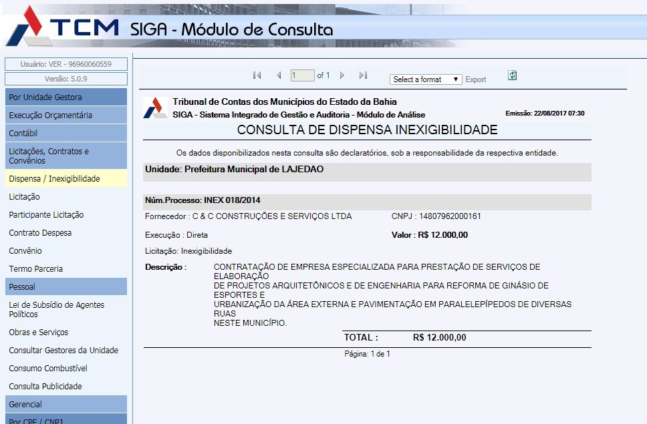This screenshot has width=647, height=424.
Task: Click the Export link
Action: pyautogui.click(x=475, y=79)
